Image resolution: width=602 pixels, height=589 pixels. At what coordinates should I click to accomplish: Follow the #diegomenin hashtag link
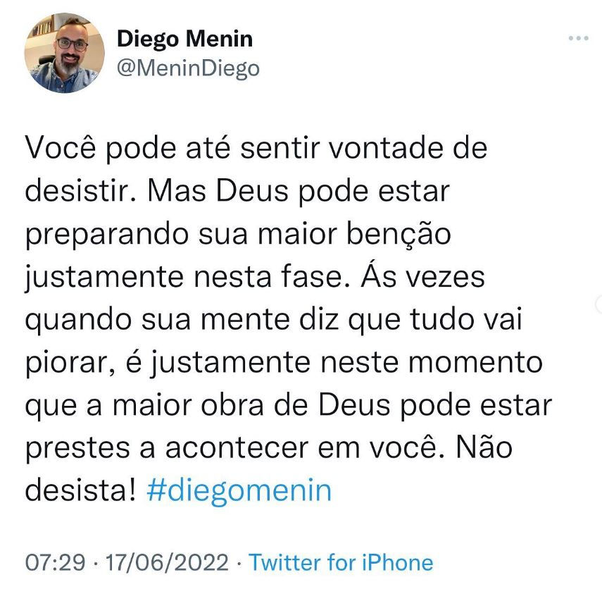(239, 491)
